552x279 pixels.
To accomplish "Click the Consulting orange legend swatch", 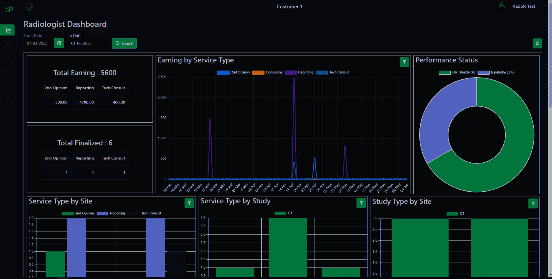I will point(258,72).
